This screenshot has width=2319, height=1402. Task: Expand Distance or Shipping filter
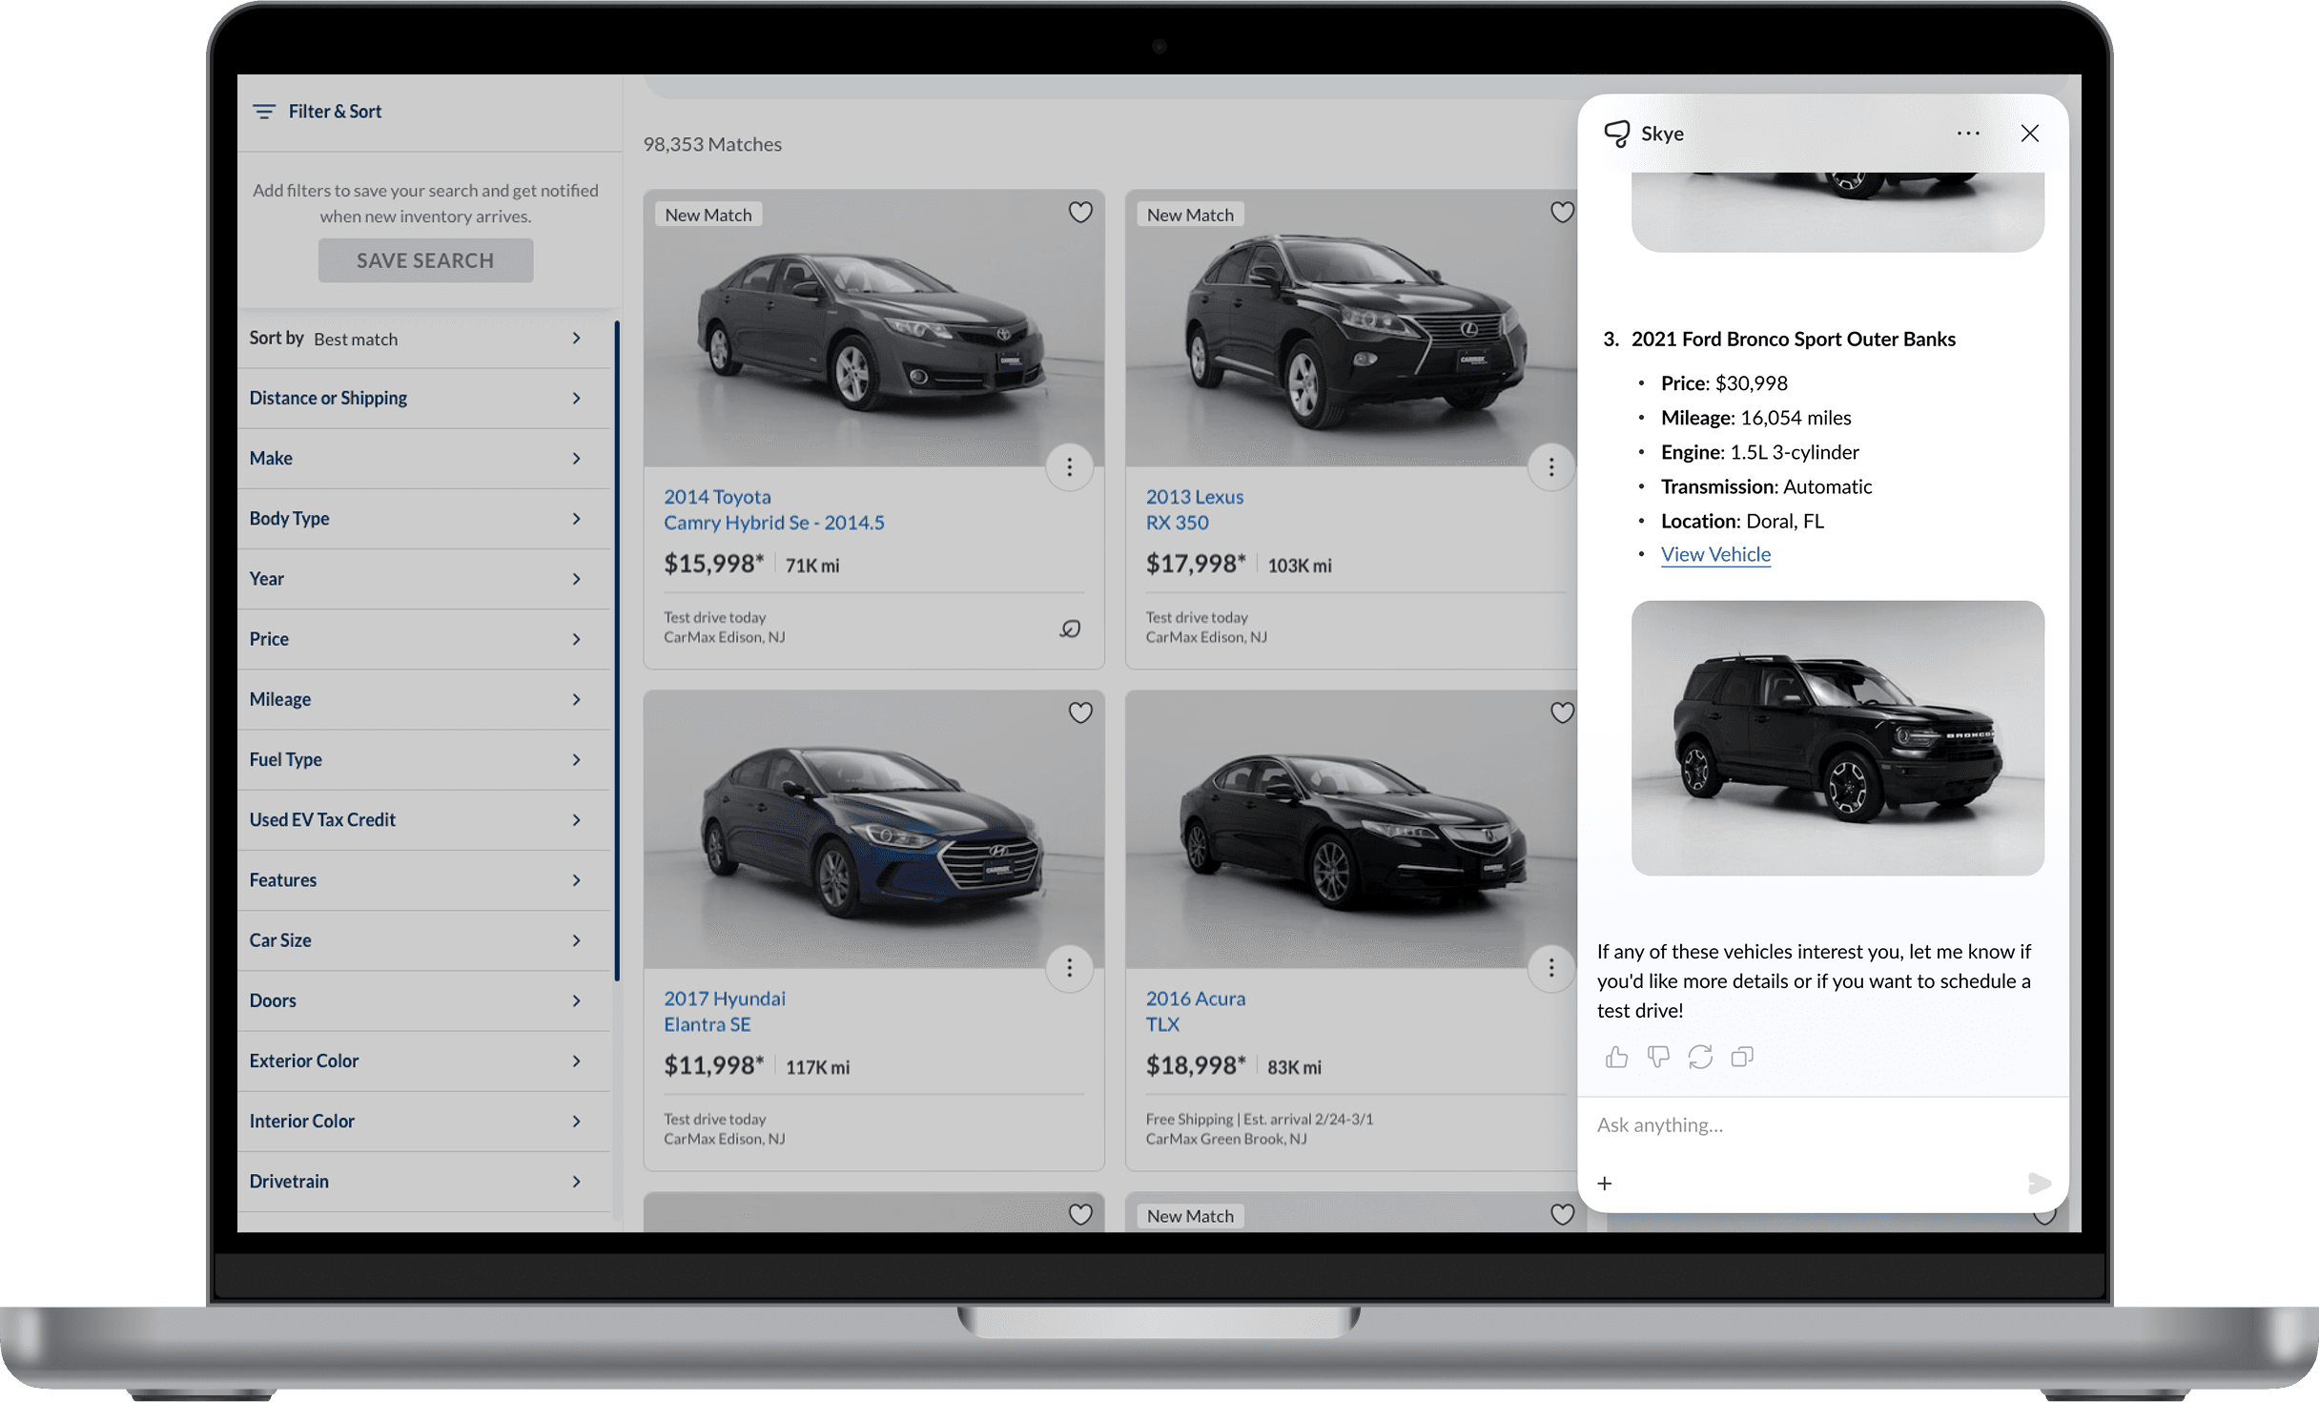click(423, 398)
